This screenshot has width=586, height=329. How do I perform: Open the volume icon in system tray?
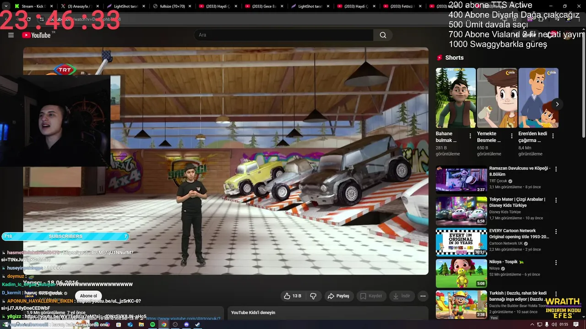[554, 324]
